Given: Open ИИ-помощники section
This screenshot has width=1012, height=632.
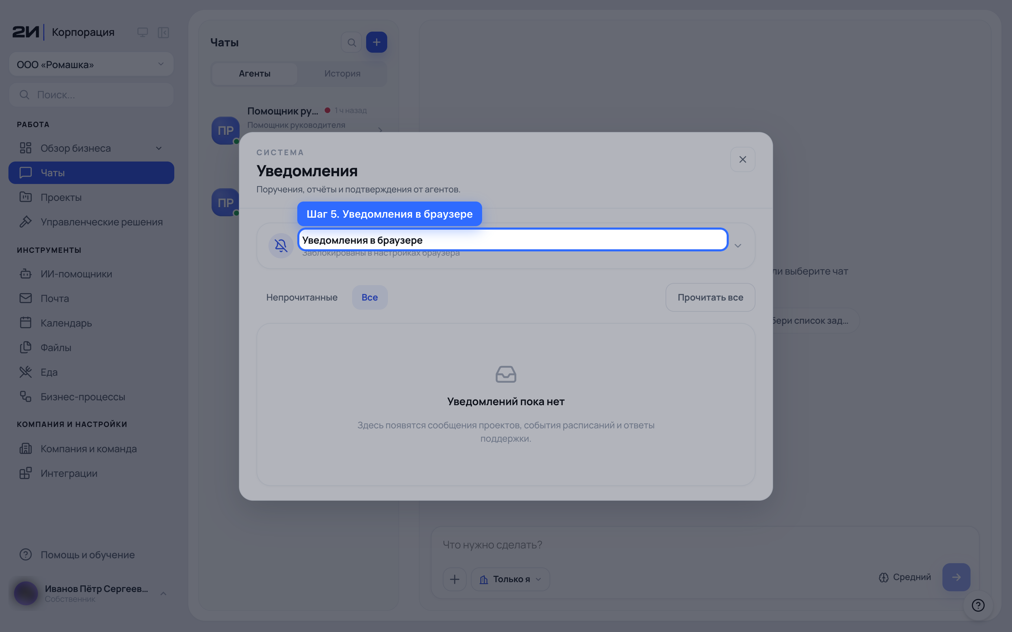Looking at the screenshot, I should 91,274.
